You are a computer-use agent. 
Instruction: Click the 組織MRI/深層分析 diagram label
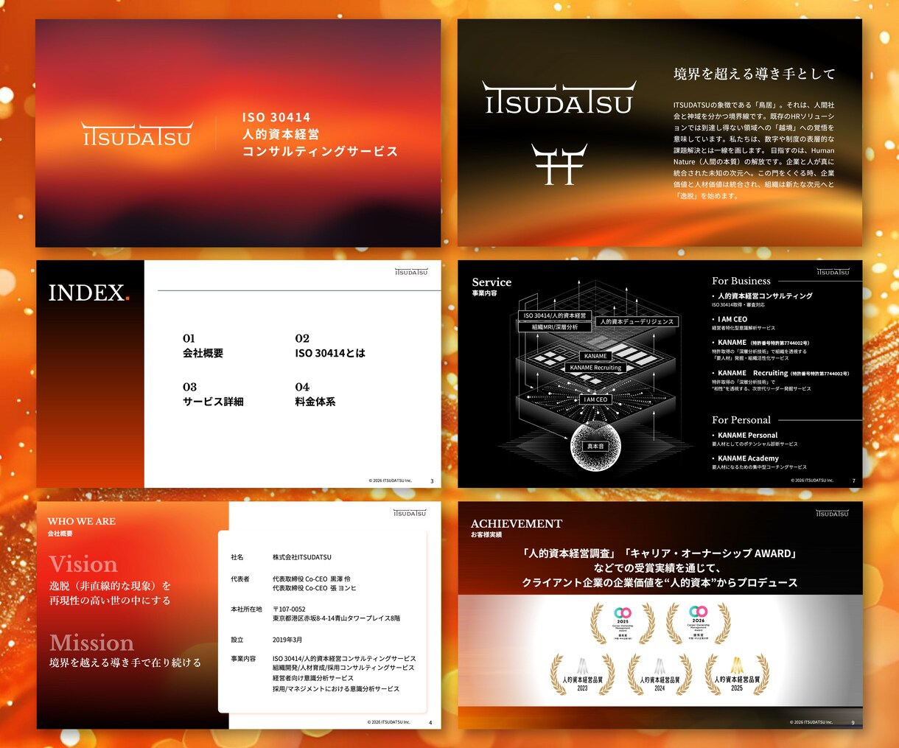[555, 326]
